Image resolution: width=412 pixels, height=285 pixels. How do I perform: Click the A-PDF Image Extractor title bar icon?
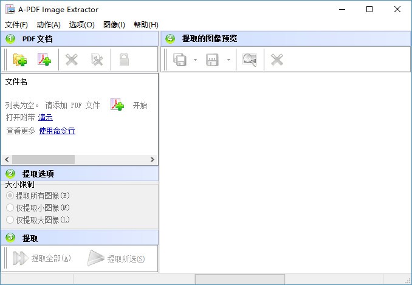point(10,9)
